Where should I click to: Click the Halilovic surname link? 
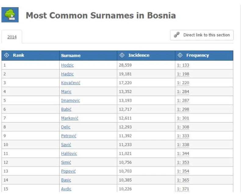pos(69,153)
